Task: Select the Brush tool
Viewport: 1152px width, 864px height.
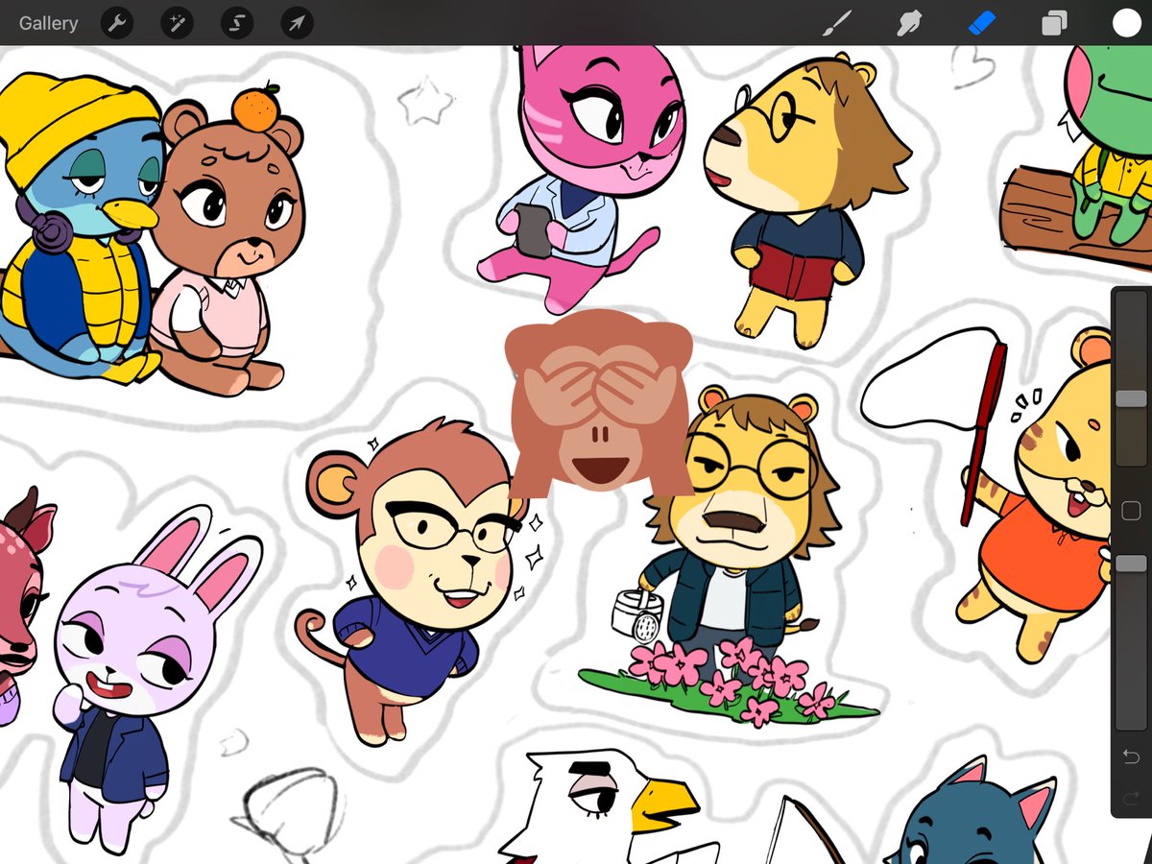Action: click(837, 23)
